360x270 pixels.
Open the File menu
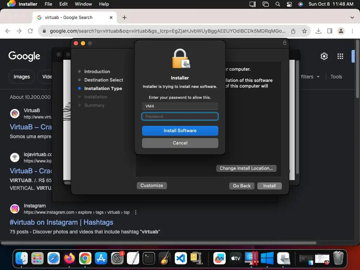click(x=49, y=4)
